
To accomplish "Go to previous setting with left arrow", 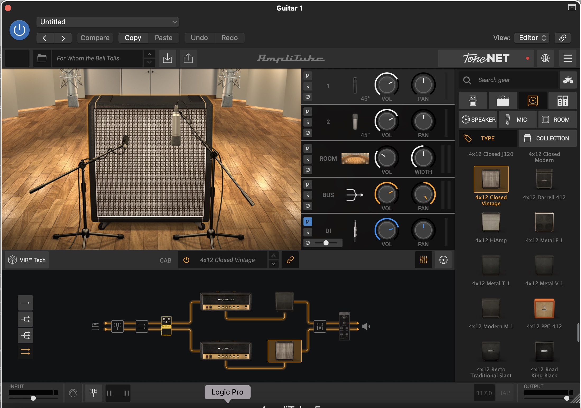I will point(45,38).
